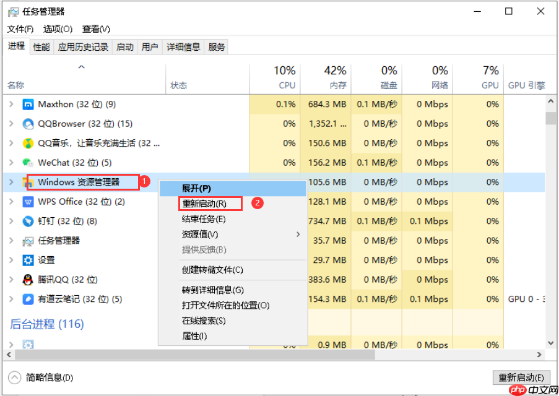559x396 pixels.
Task: Open the 查看 menu
Action: [95, 28]
